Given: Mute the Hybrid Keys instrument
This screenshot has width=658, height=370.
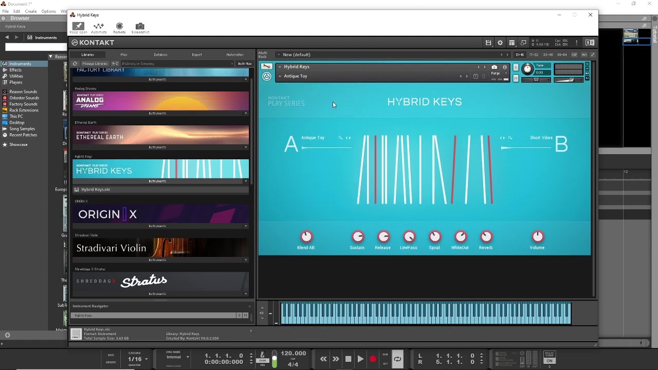Looking at the screenshot, I should 516,78.
